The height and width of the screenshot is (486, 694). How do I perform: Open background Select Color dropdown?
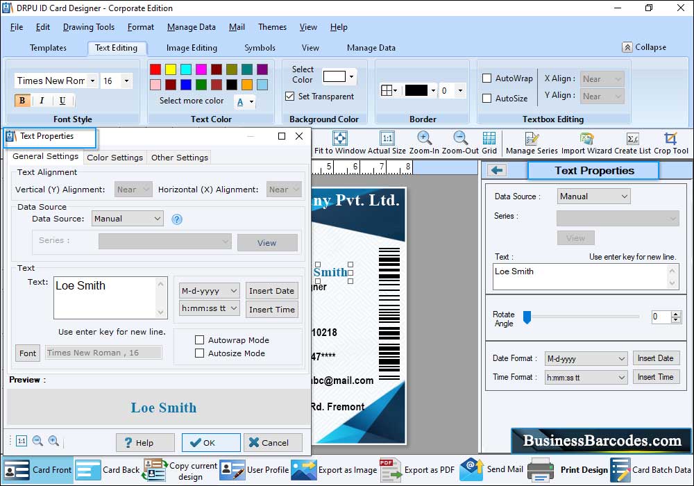pos(351,76)
